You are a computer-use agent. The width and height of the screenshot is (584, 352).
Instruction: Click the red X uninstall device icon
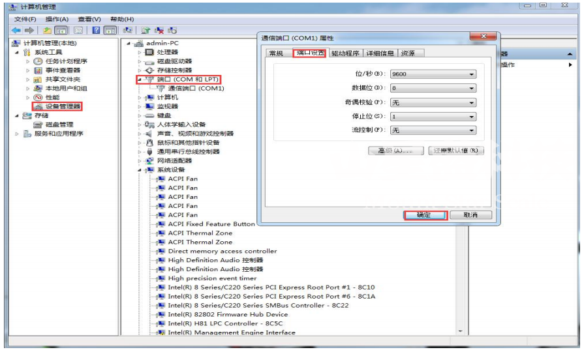161,31
